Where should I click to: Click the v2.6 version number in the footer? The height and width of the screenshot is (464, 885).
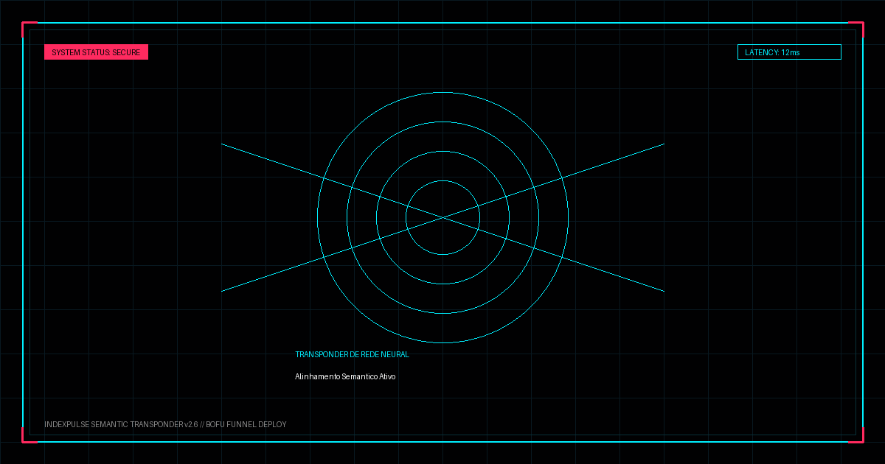point(191,424)
